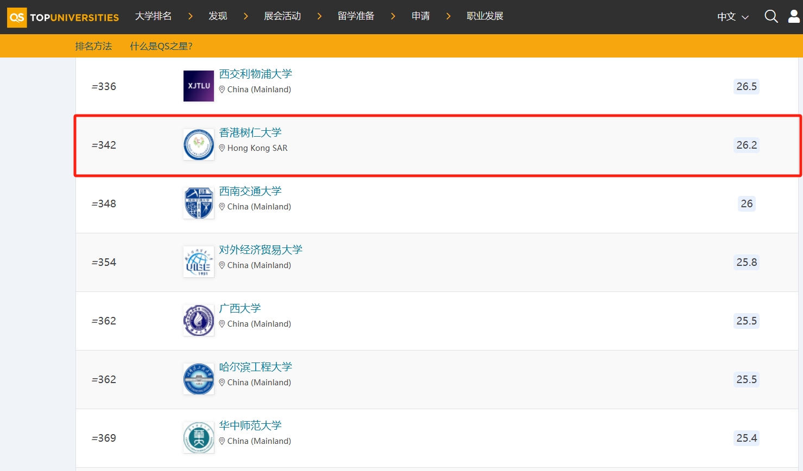
Task: Click the 华中师范大学 logo
Action: point(198,437)
